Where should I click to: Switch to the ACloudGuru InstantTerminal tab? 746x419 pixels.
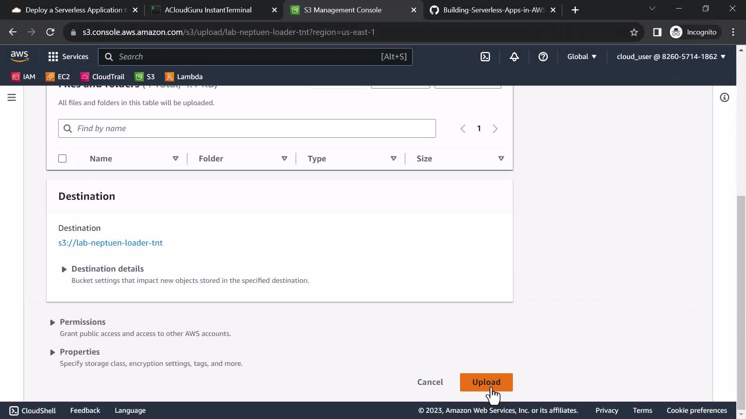[208, 10]
